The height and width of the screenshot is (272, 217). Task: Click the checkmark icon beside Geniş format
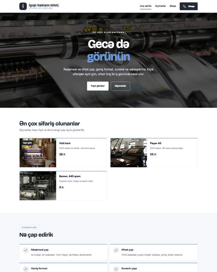click(26, 269)
